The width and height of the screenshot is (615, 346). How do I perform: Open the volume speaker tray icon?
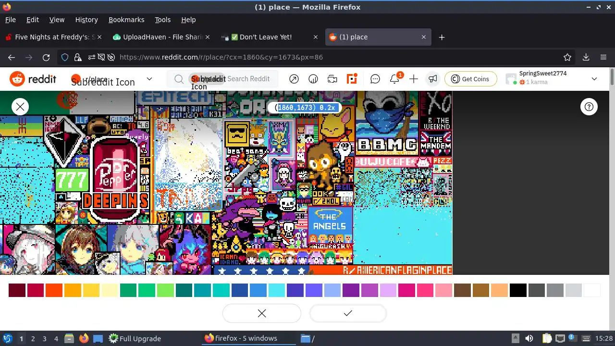[529, 338]
